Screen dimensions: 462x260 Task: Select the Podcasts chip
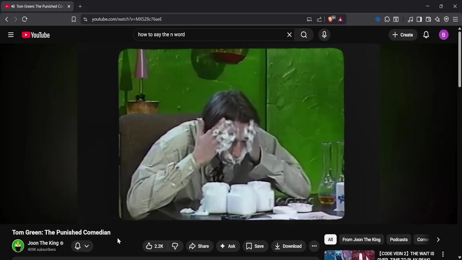[x=399, y=239]
